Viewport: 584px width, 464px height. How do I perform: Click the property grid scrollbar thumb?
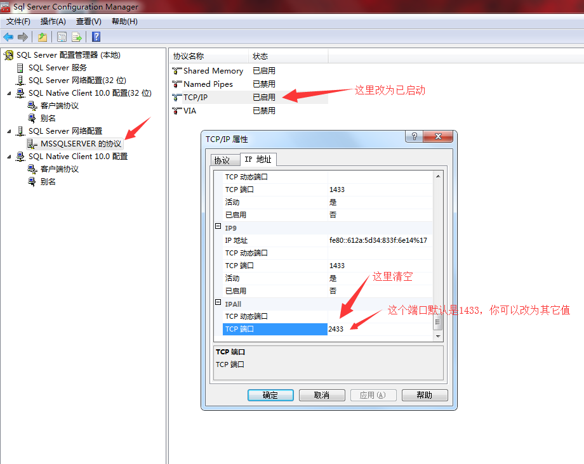click(x=438, y=323)
